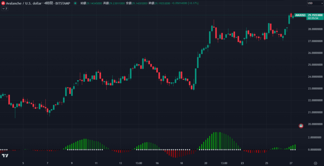Click the date label 20 on time axis
The width and height of the screenshot is (324, 166).
(206, 163)
